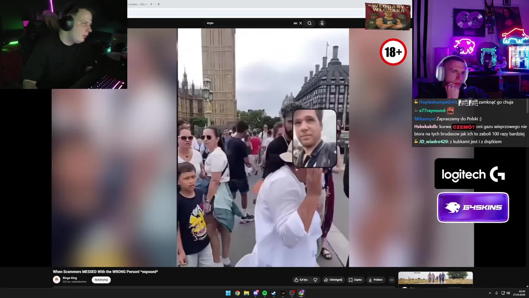This screenshot has height=298, width=529.
Task: Click the Udostępnij share button
Action: (x=333, y=280)
